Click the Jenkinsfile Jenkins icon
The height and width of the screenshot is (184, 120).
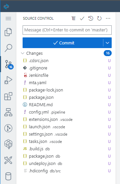[x=25, y=75]
